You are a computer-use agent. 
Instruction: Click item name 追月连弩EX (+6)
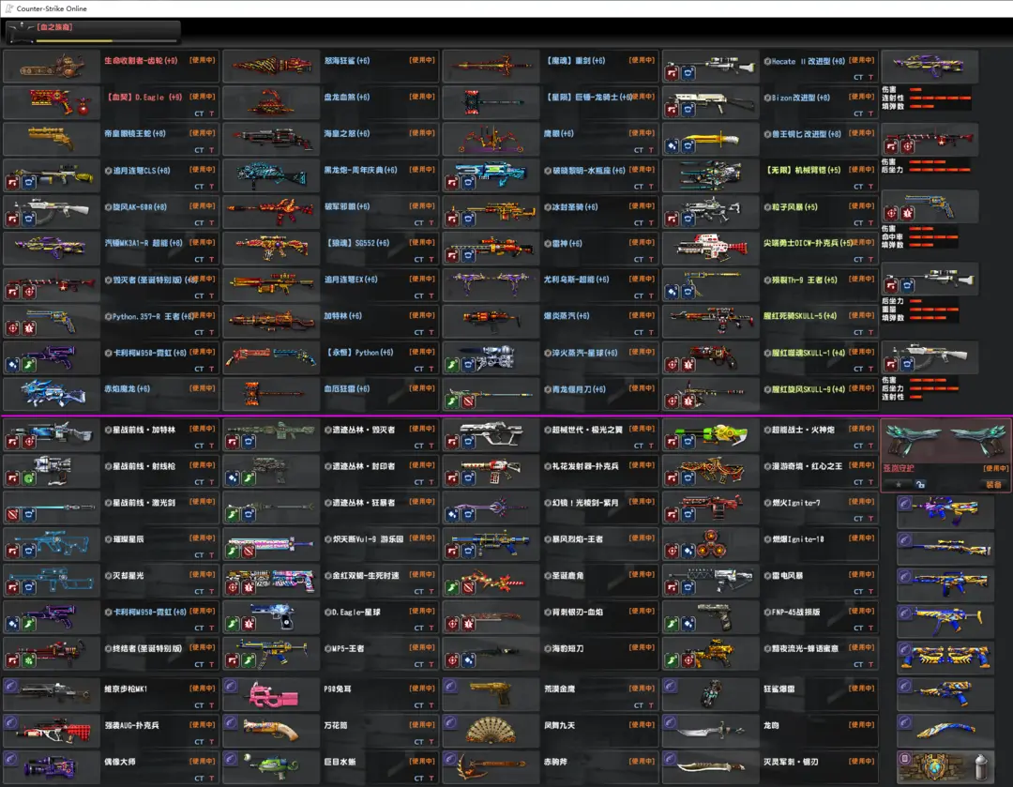351,280
